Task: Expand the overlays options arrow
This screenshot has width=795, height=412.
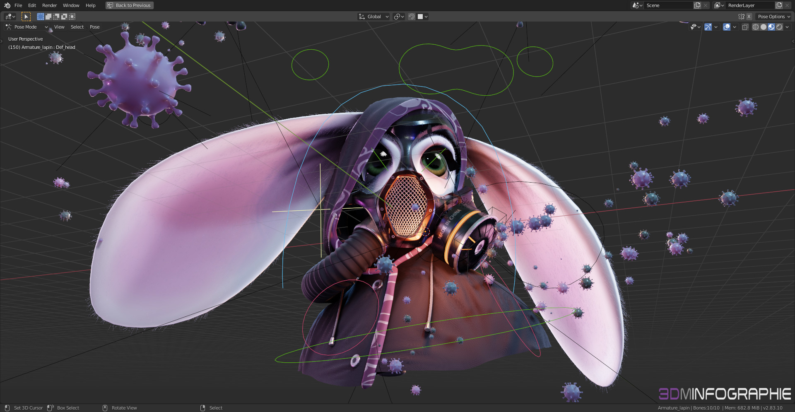Action: click(735, 27)
